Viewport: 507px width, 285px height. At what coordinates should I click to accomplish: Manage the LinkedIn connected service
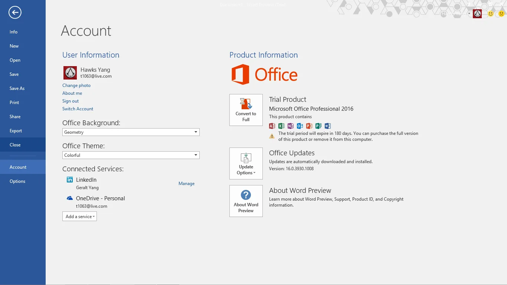[x=187, y=184]
